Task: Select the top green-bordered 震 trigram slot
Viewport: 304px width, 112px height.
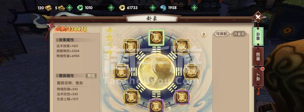Action: click(x=156, y=38)
